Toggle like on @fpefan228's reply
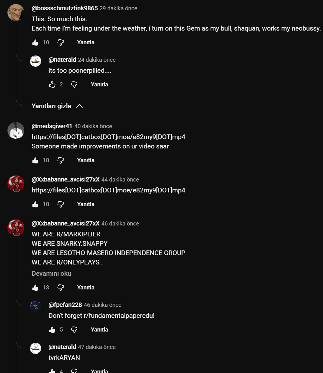323x373 pixels. click(x=52, y=330)
